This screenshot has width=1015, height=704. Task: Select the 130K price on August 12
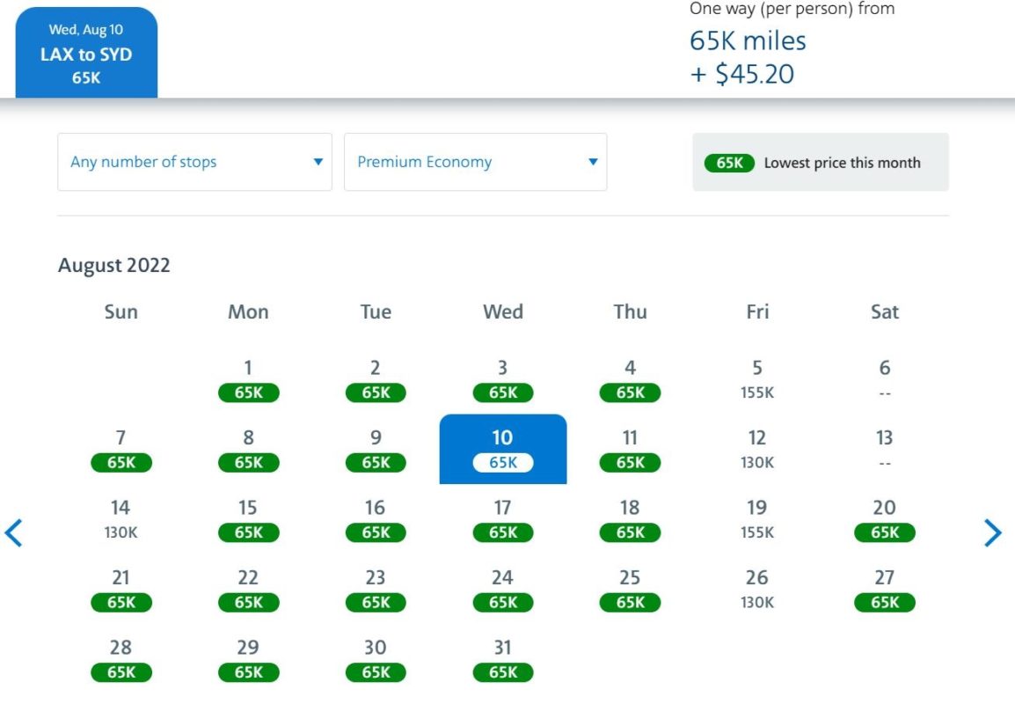pyautogui.click(x=756, y=462)
